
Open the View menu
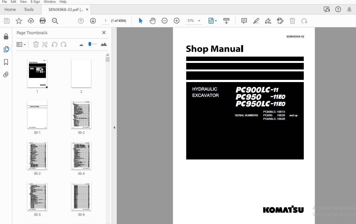point(23,2)
